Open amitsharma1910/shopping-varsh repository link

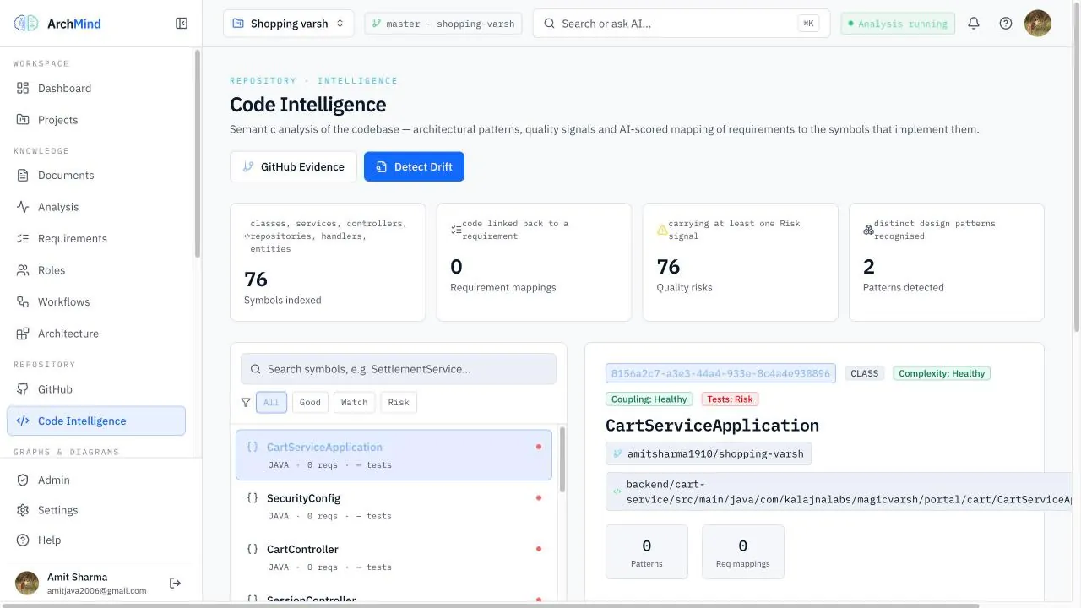click(x=709, y=453)
